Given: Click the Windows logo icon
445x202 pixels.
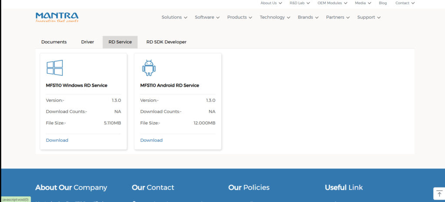Looking at the screenshot, I should pos(55,68).
